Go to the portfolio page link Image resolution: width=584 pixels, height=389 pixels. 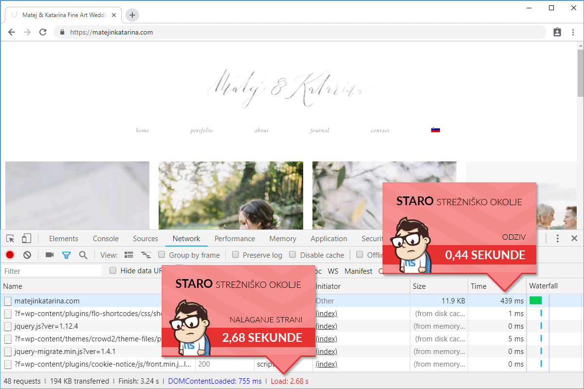(201, 130)
